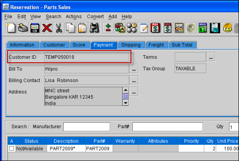Image resolution: width=239 pixels, height=161 pixels.
Task: Click the boxes with letter A icon
Action: tap(120, 28)
